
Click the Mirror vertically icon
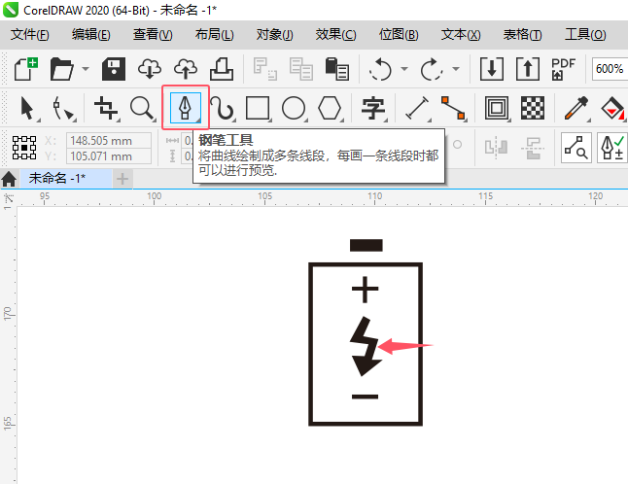click(533, 148)
